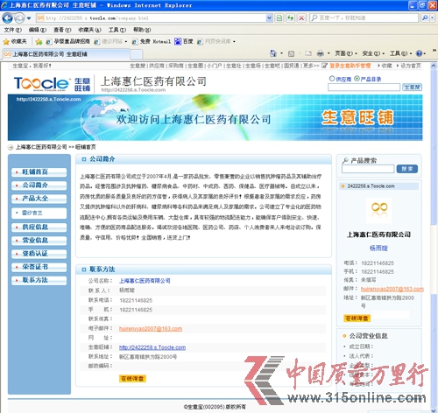This screenshot has height=413, width=438.
Task: Click the Home icon in command bar
Action: click(273, 53)
